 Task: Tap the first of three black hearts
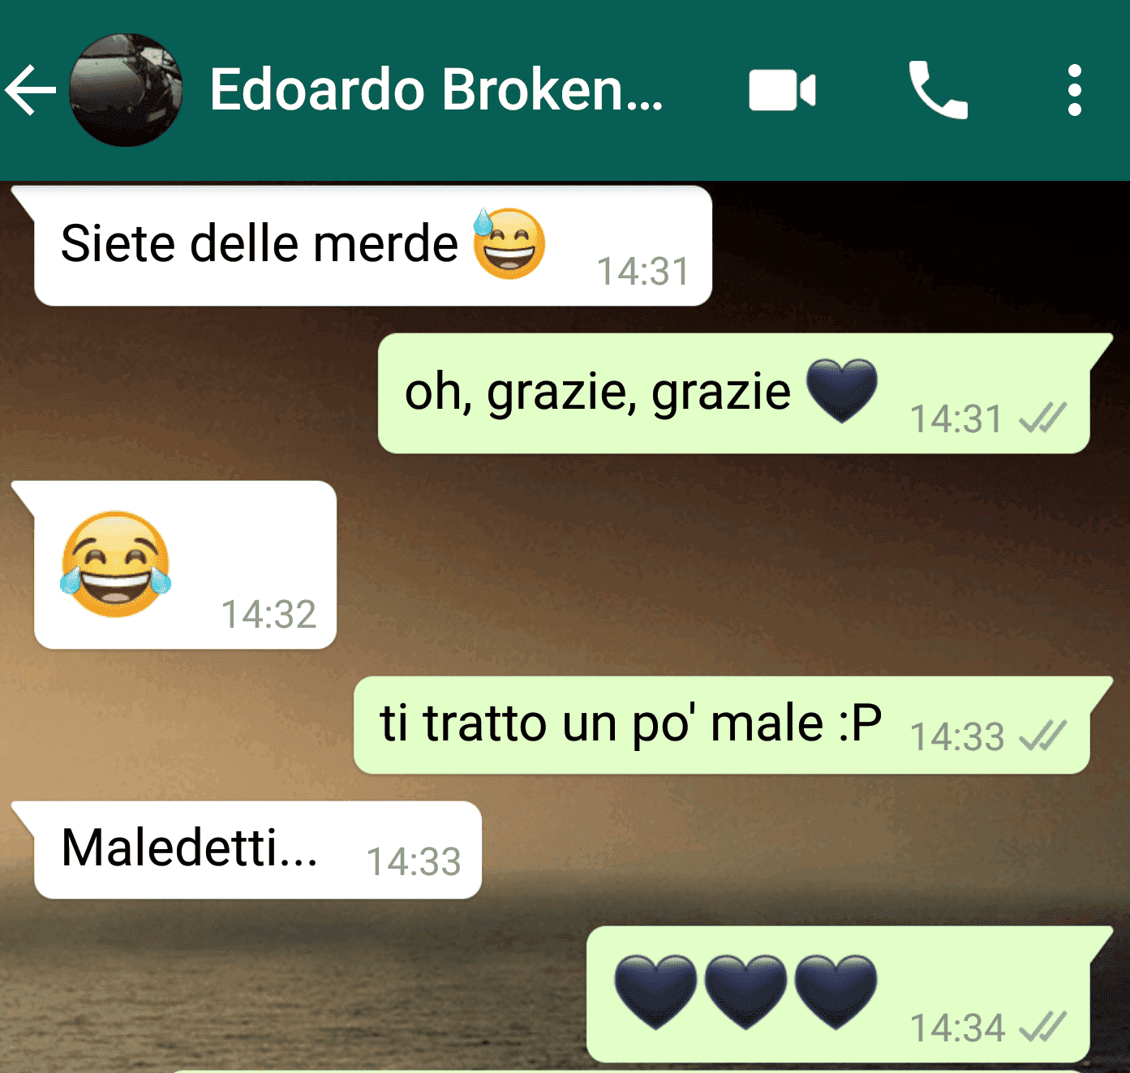pyautogui.click(x=655, y=991)
